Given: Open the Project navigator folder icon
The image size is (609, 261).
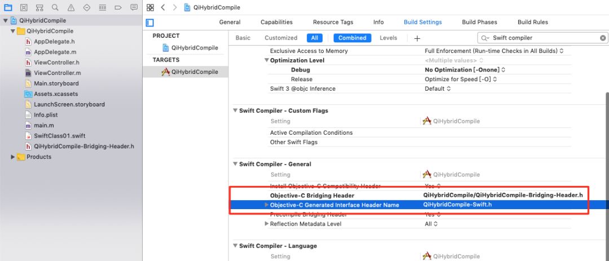Looking at the screenshot, I should (8, 7).
